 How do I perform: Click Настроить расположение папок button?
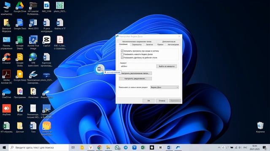[135, 73]
